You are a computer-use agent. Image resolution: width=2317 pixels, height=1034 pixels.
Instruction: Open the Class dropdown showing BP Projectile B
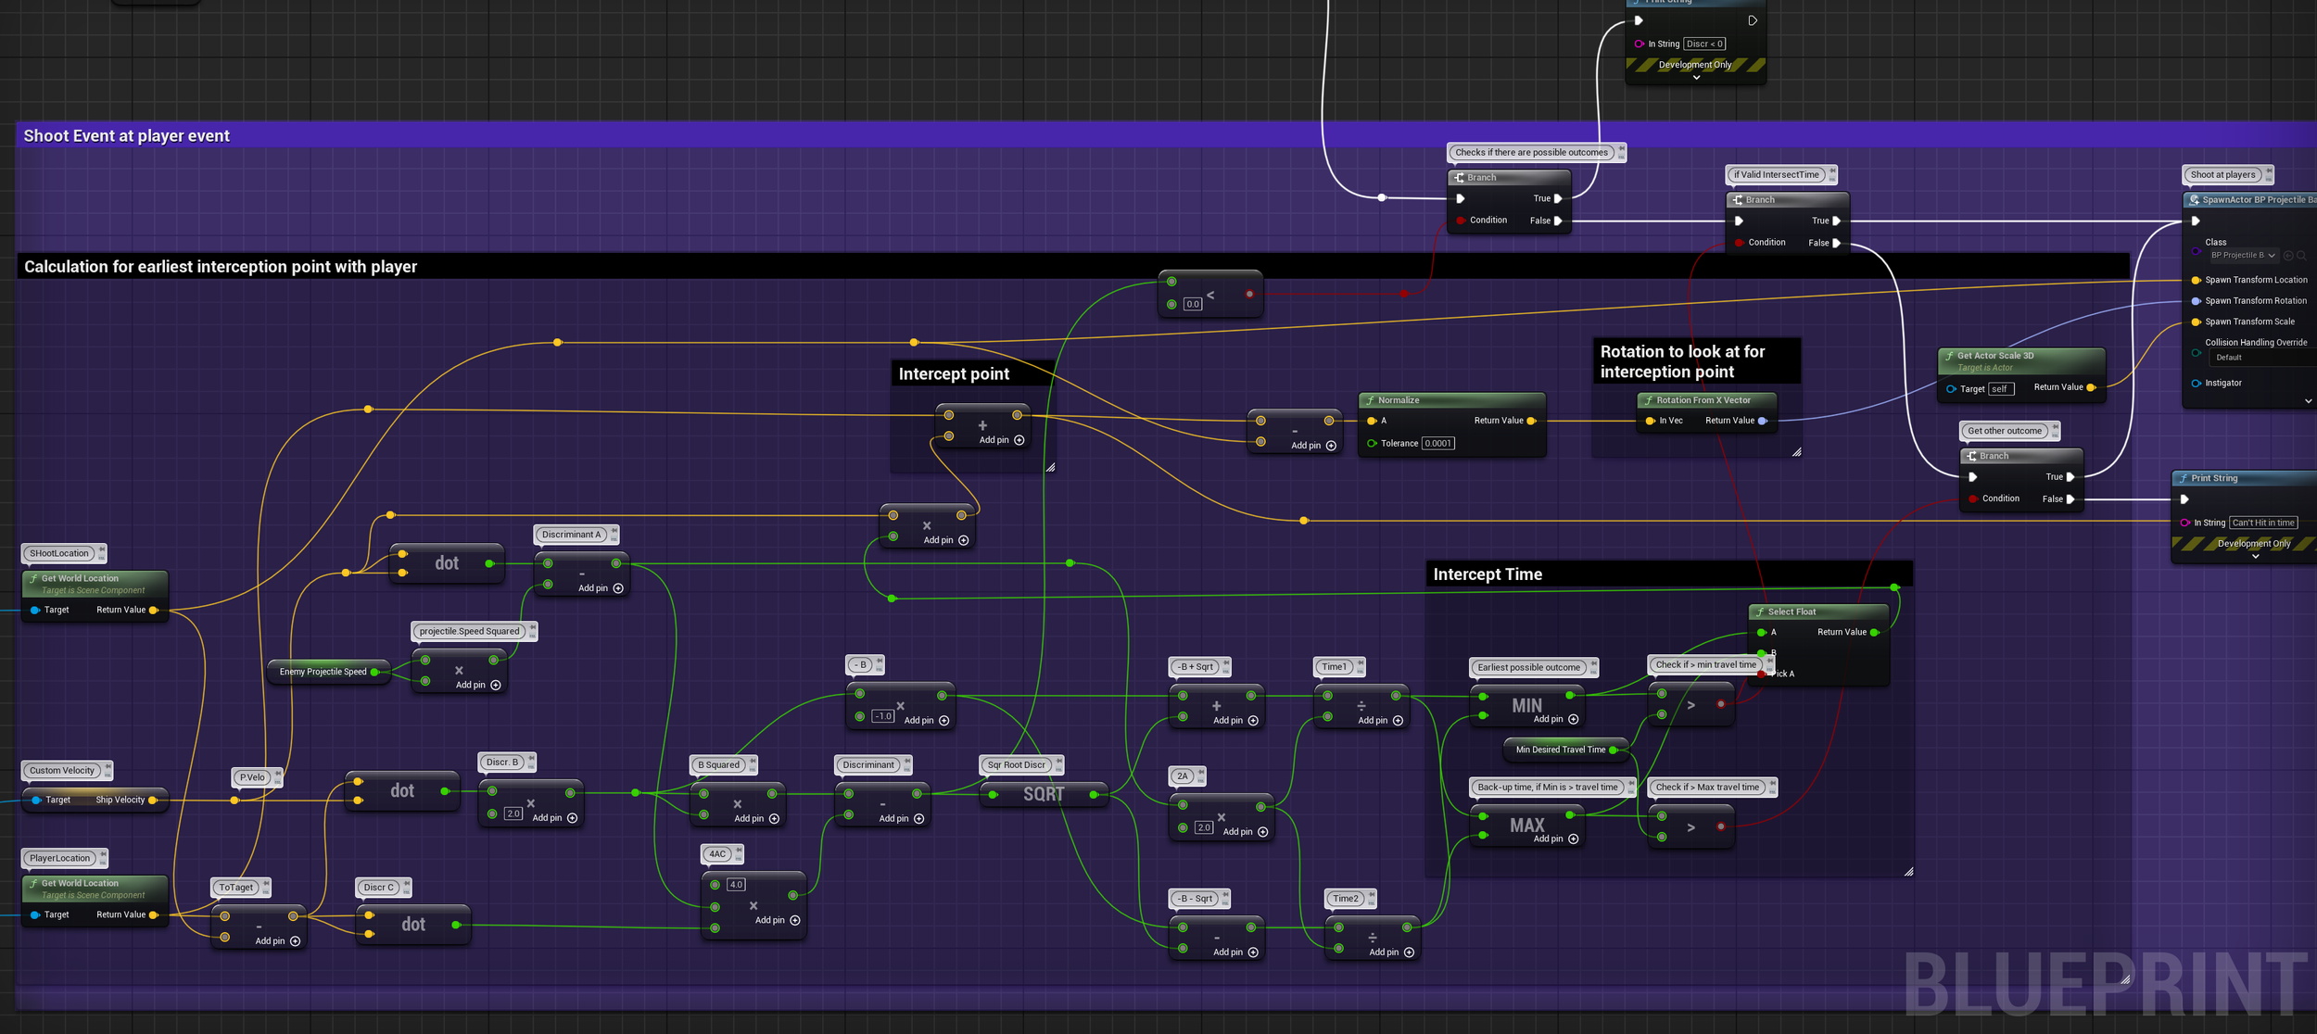click(x=2243, y=256)
